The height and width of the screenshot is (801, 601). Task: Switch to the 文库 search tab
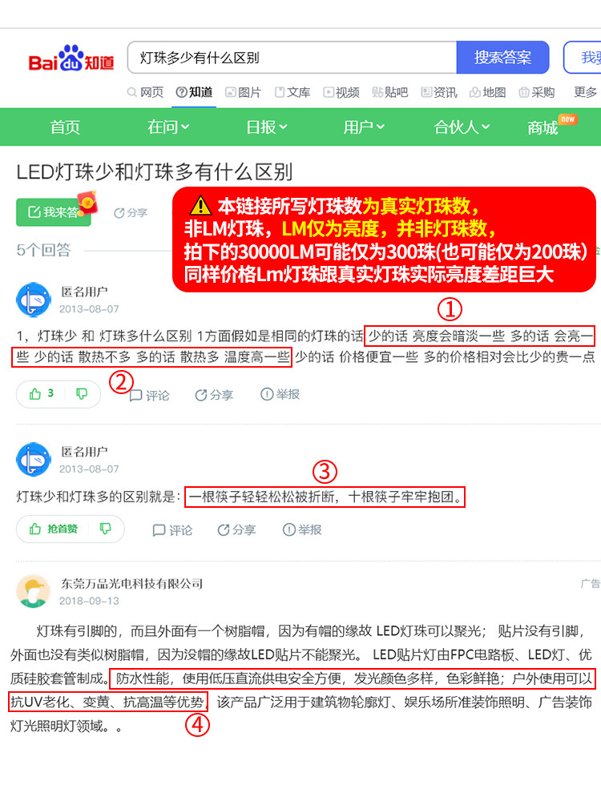[x=292, y=92]
